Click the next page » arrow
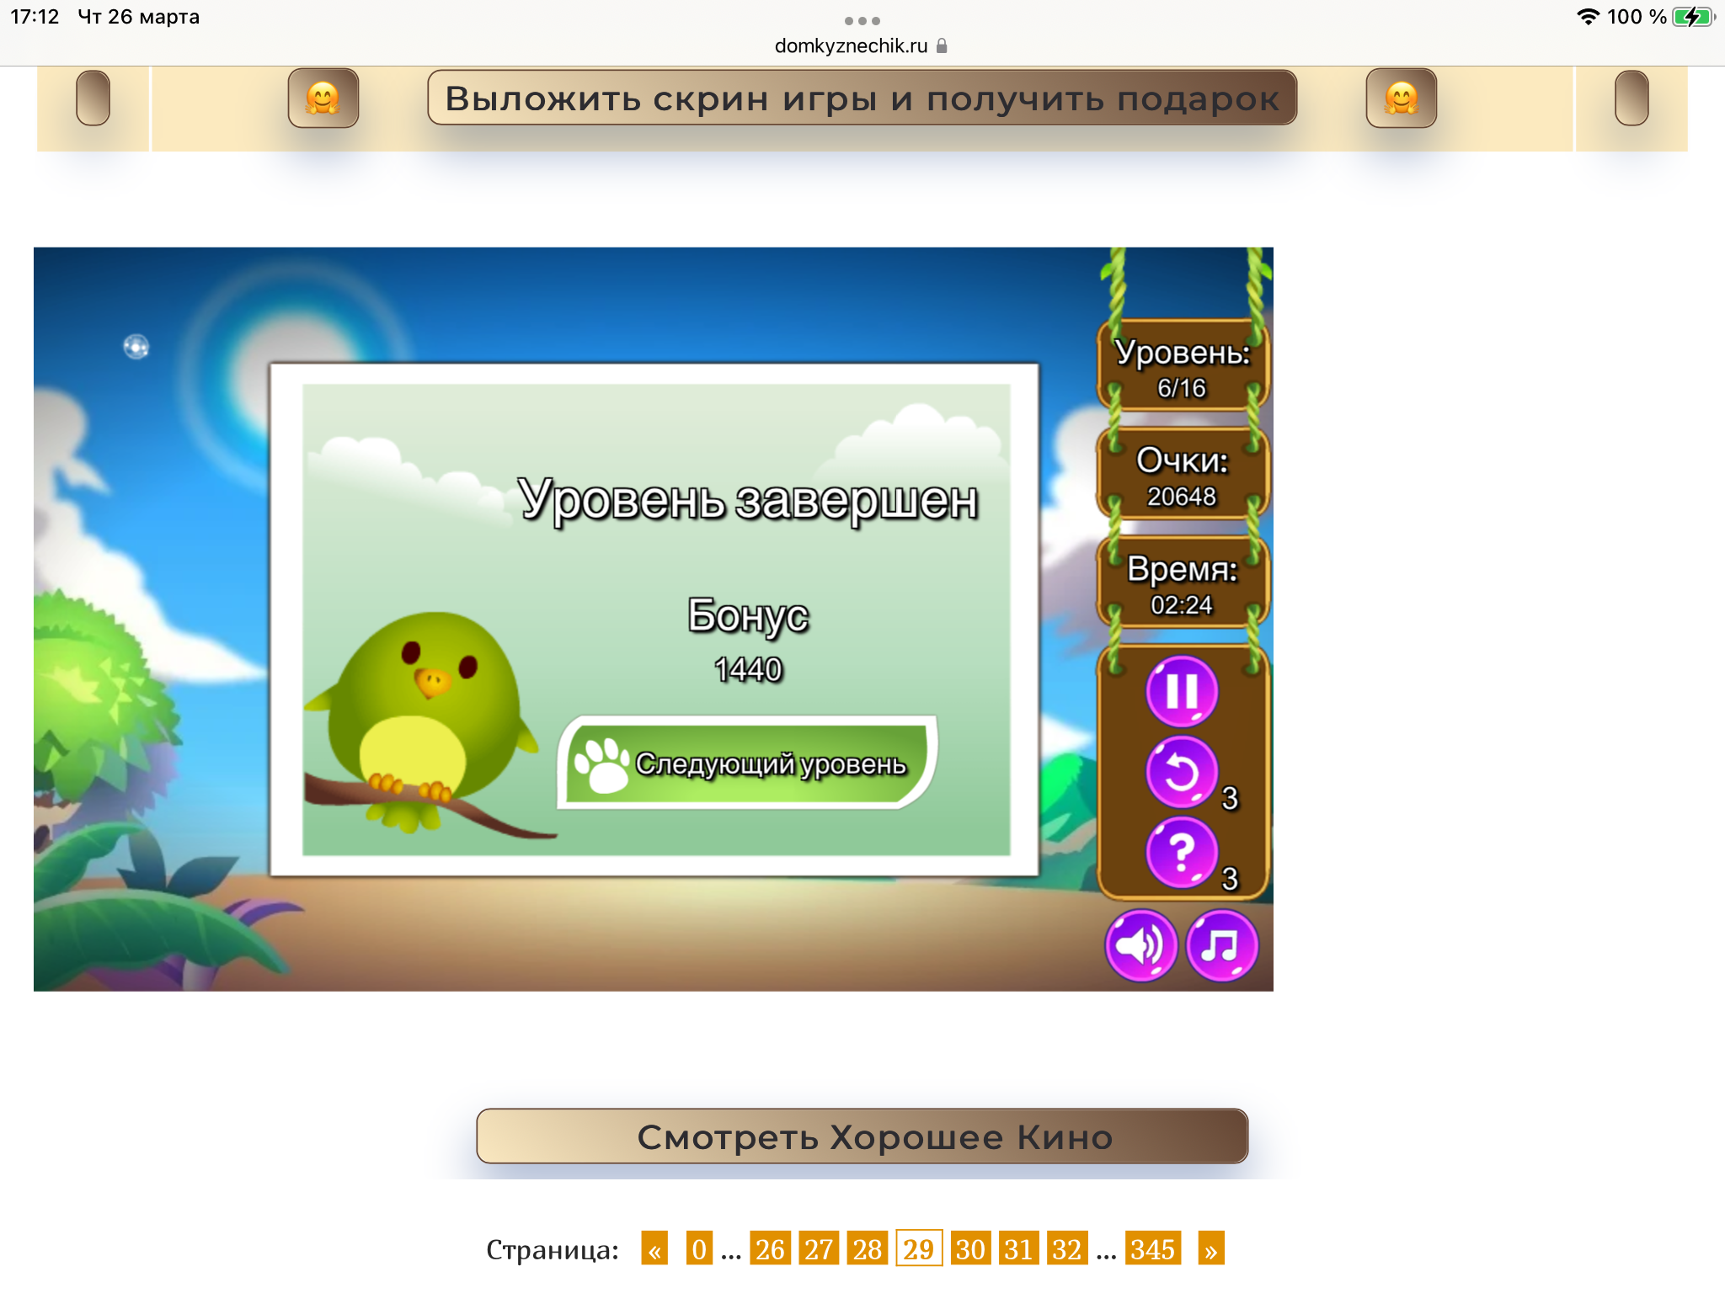 click(1210, 1249)
